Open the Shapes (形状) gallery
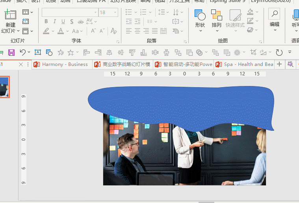The height and width of the screenshot is (203, 299). (x=200, y=20)
